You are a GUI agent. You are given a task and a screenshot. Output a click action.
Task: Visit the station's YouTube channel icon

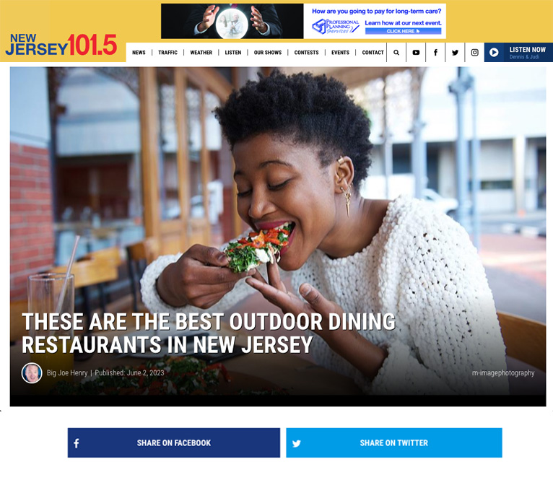pos(416,53)
